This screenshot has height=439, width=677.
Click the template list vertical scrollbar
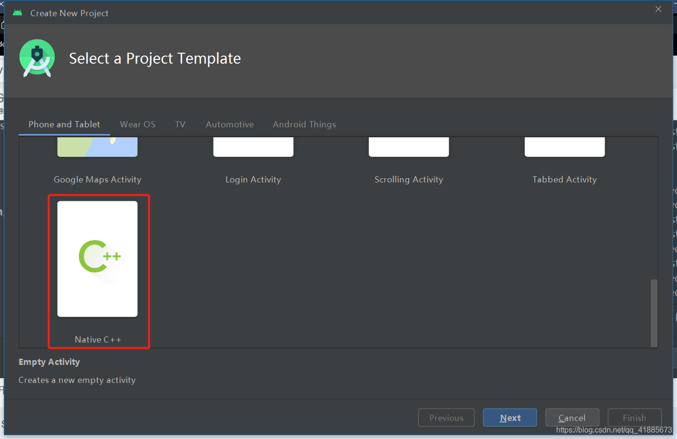[654, 313]
